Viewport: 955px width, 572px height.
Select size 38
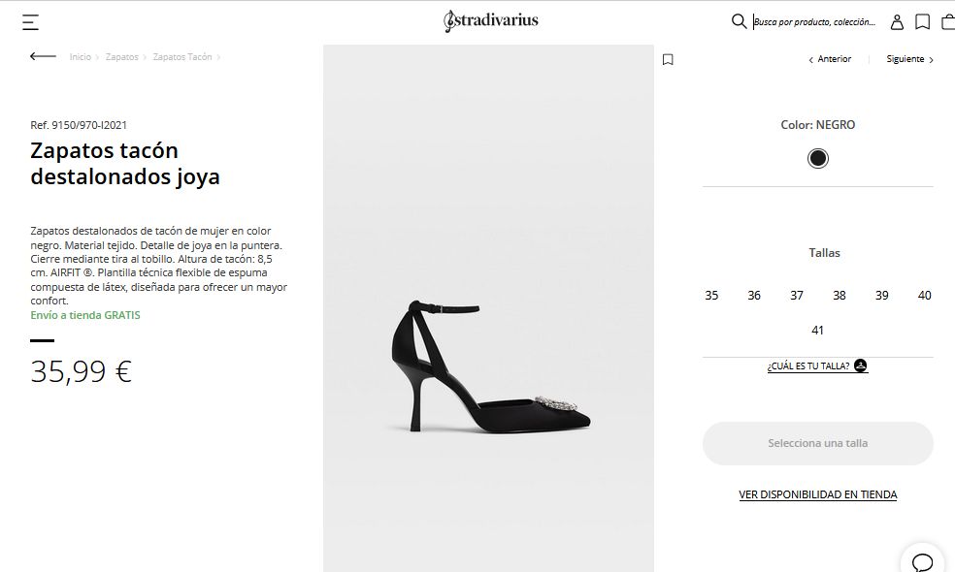tap(840, 296)
